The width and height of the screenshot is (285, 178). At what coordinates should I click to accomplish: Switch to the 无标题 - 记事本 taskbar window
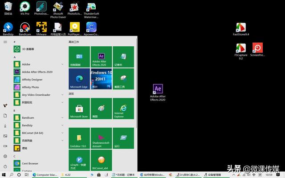point(124,175)
